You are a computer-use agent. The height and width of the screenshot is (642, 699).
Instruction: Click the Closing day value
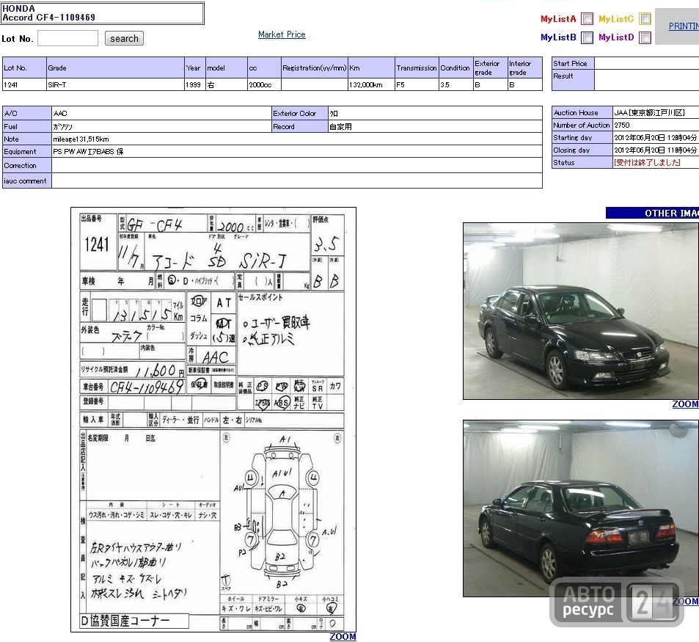(x=655, y=150)
